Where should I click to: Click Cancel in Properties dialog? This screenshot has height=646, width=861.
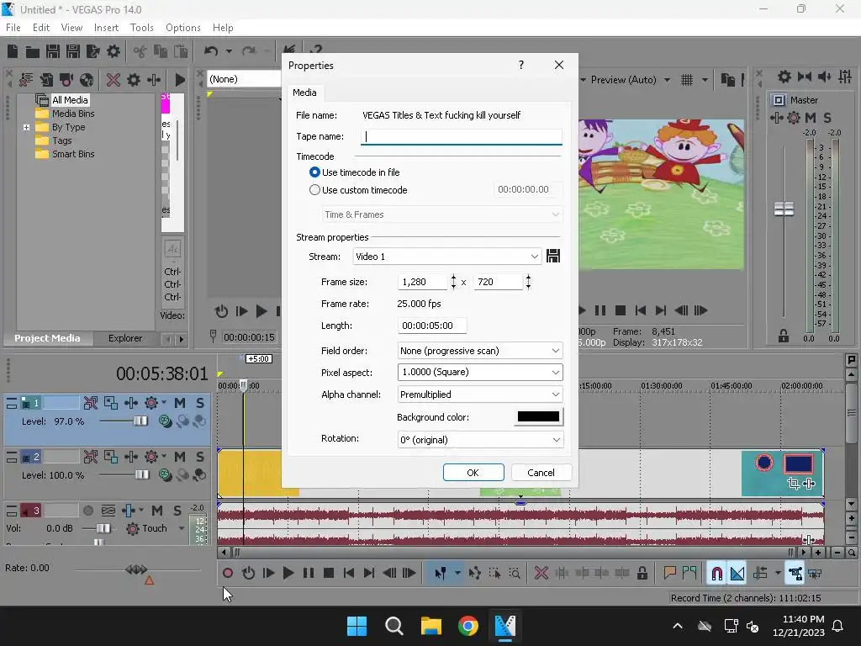pos(541,473)
